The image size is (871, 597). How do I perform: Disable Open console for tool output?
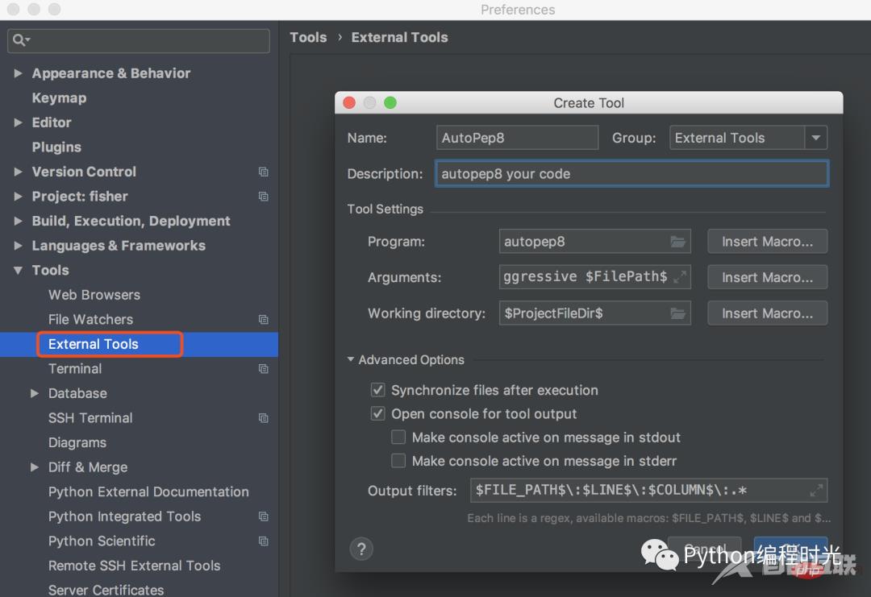[377, 413]
